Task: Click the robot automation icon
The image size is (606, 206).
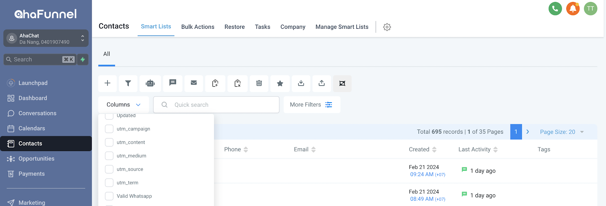Action: [150, 83]
